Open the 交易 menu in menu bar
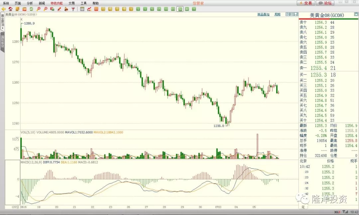 coord(72,3)
